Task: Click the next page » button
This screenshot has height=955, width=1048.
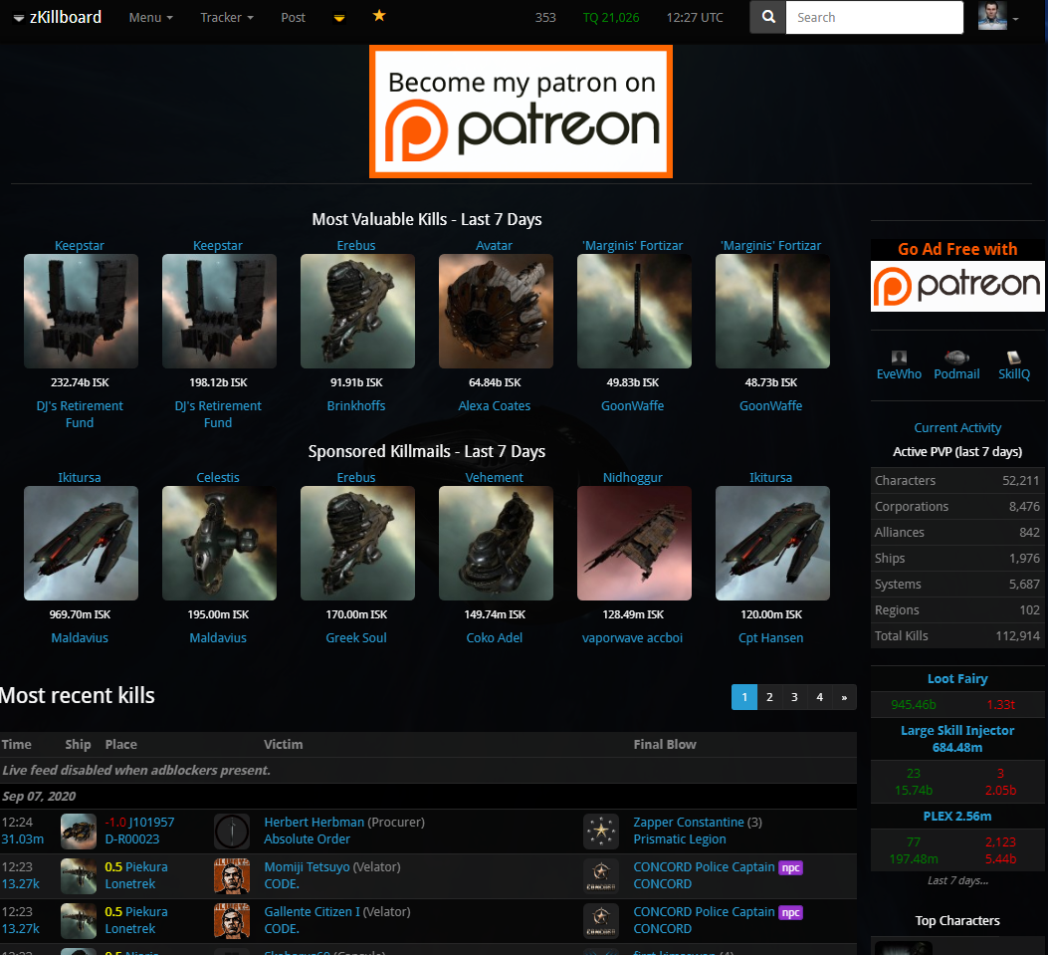Action: (x=844, y=697)
